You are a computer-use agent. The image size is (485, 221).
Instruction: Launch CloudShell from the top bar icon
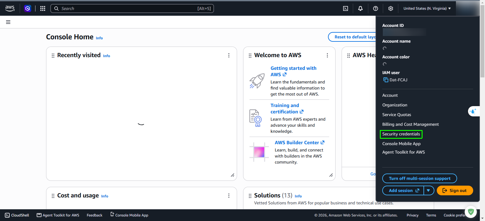point(346,8)
